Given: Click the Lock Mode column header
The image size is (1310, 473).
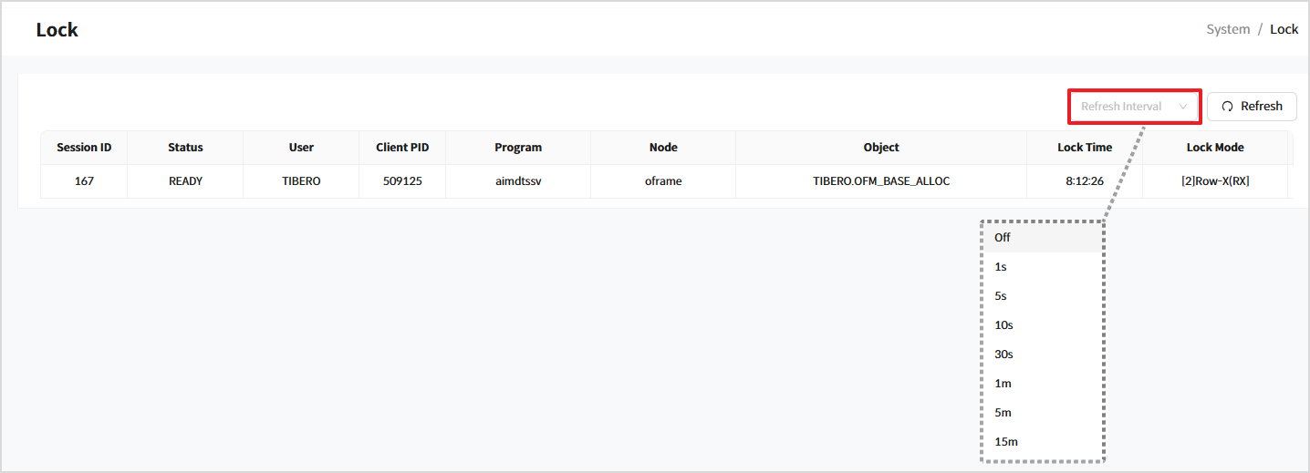Looking at the screenshot, I should pos(1214,148).
